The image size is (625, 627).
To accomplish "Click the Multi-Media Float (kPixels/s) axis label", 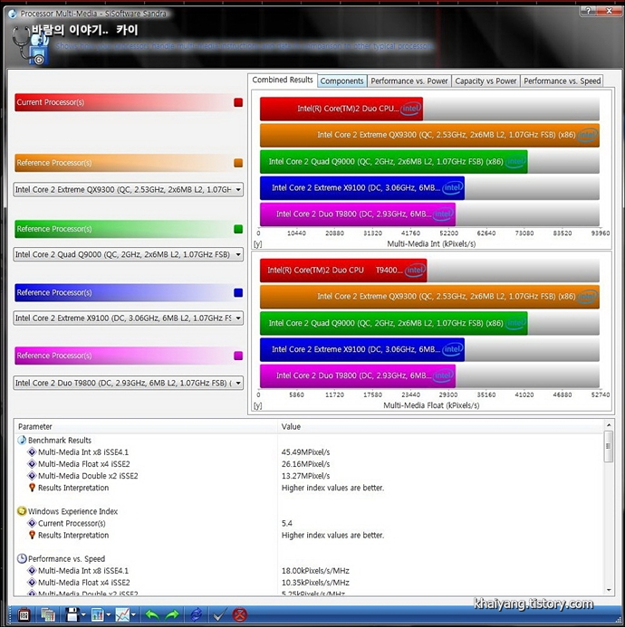I will [431, 405].
